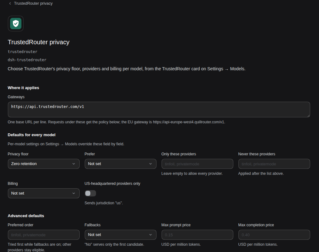Click the "US-headquartered providers only" label
The image size is (319, 252).
[112, 184]
